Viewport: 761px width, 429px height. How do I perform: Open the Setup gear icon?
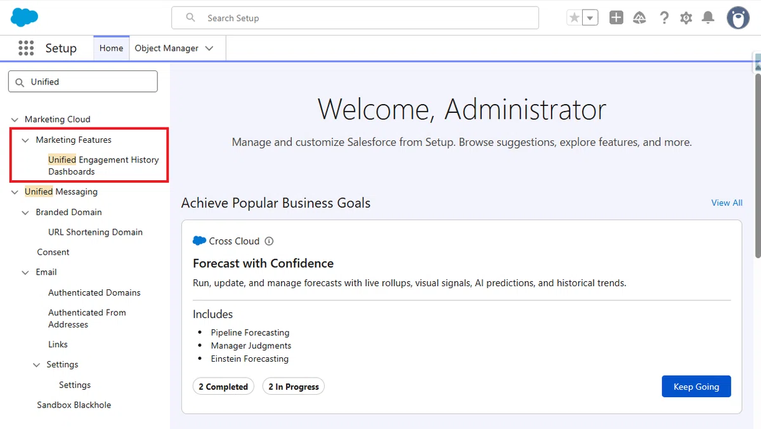(686, 18)
